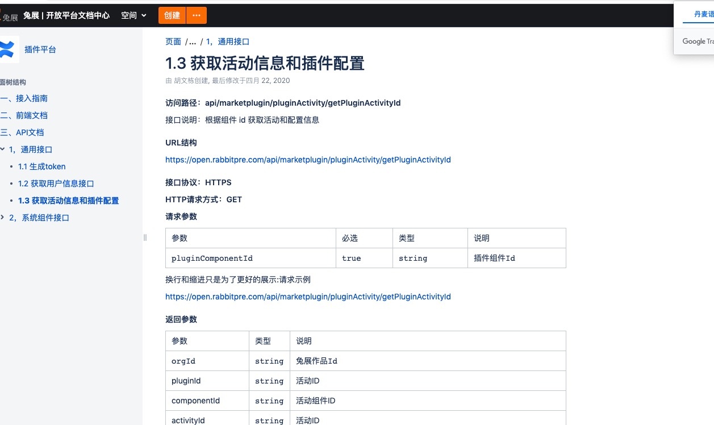Click the 请求参数 heading
This screenshot has height=425, width=714.
(x=181, y=216)
